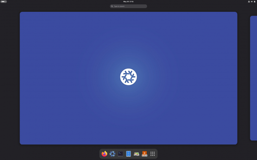Focus the Type to search field

click(x=128, y=6)
